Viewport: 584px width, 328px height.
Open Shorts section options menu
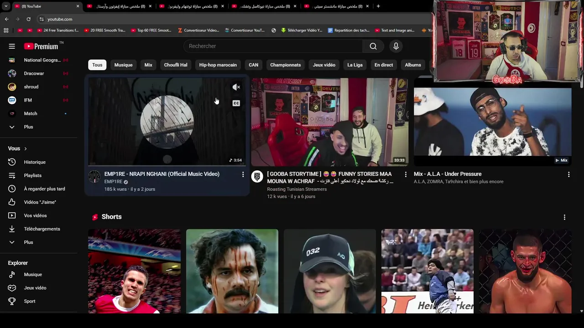tap(564, 217)
